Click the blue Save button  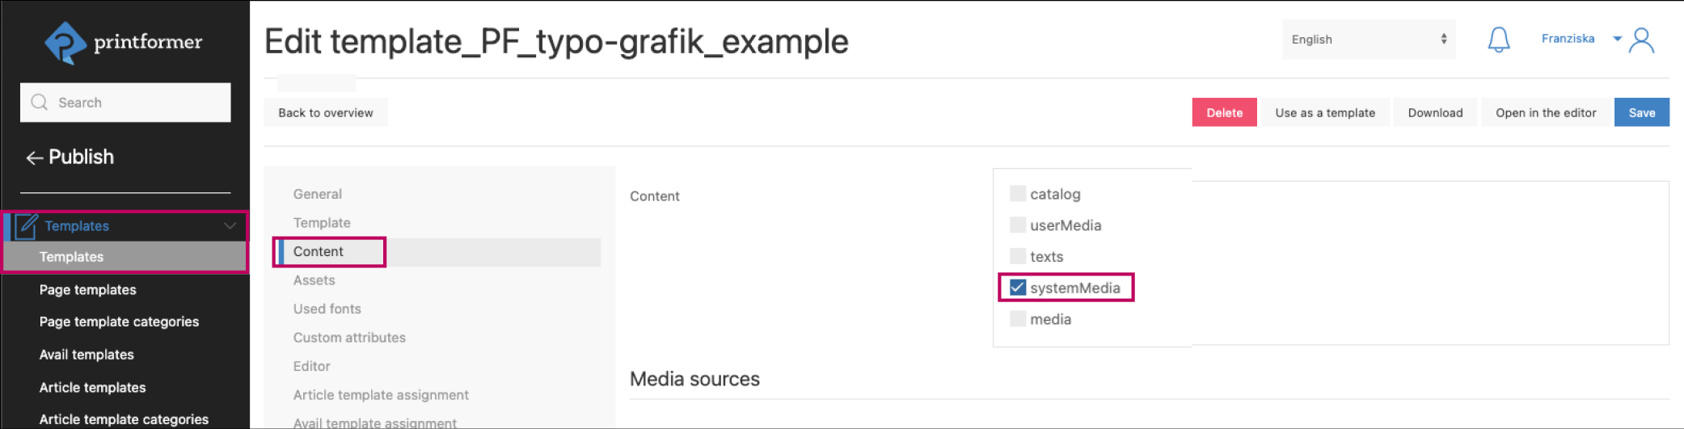tap(1641, 113)
